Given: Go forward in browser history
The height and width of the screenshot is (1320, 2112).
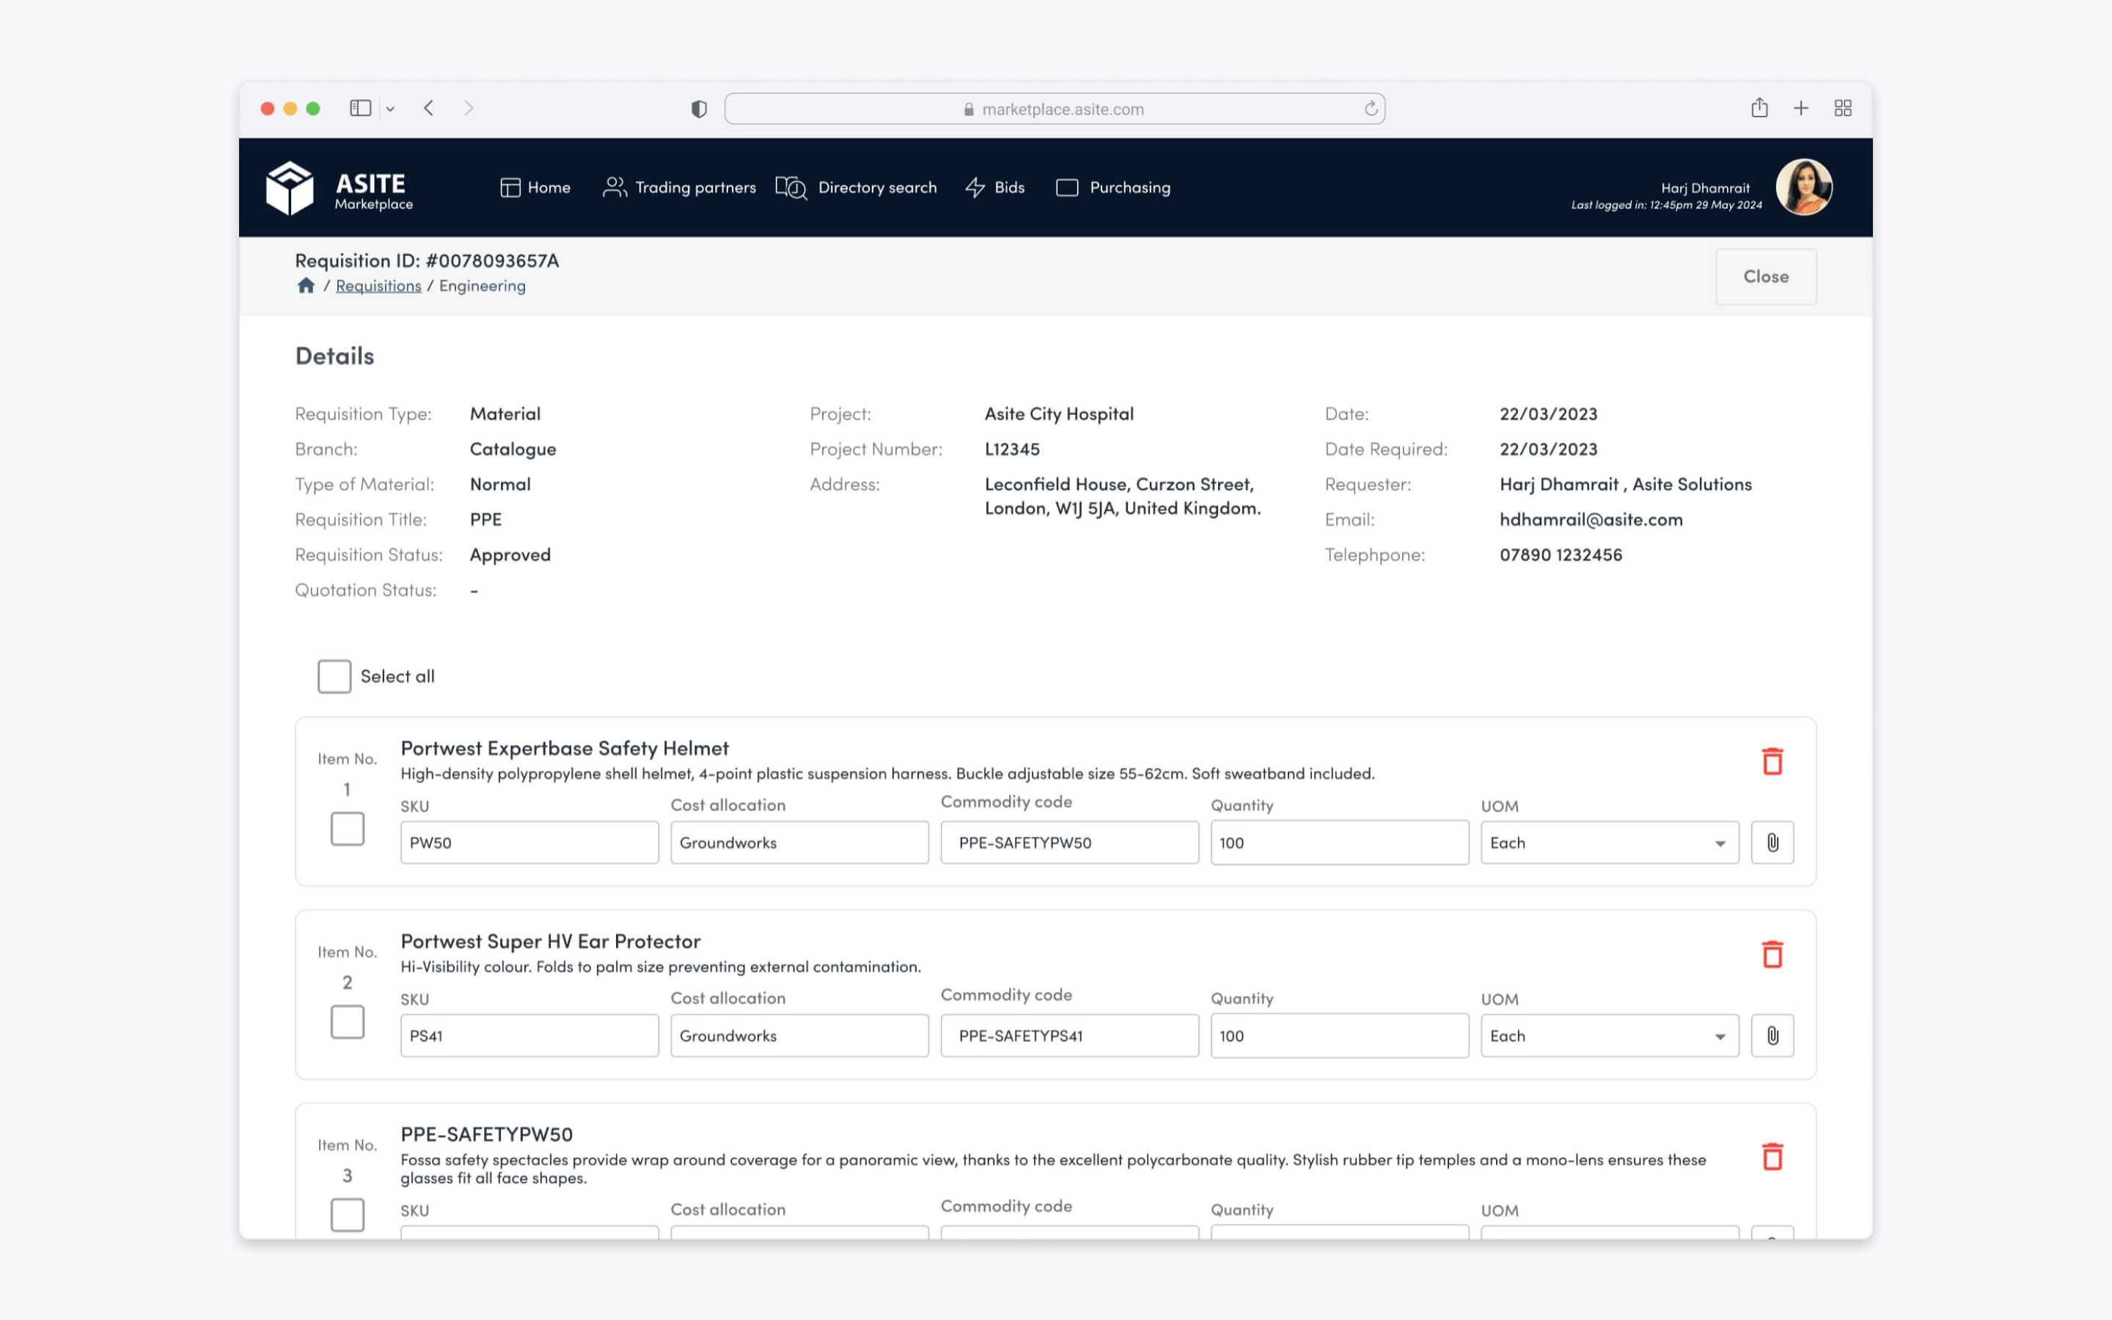Looking at the screenshot, I should click(469, 109).
